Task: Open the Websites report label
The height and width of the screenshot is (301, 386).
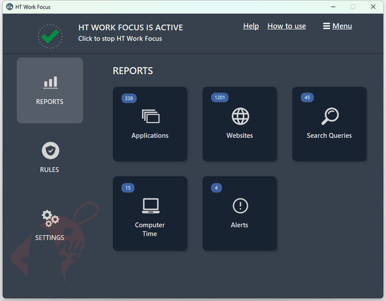Action: pyautogui.click(x=240, y=135)
